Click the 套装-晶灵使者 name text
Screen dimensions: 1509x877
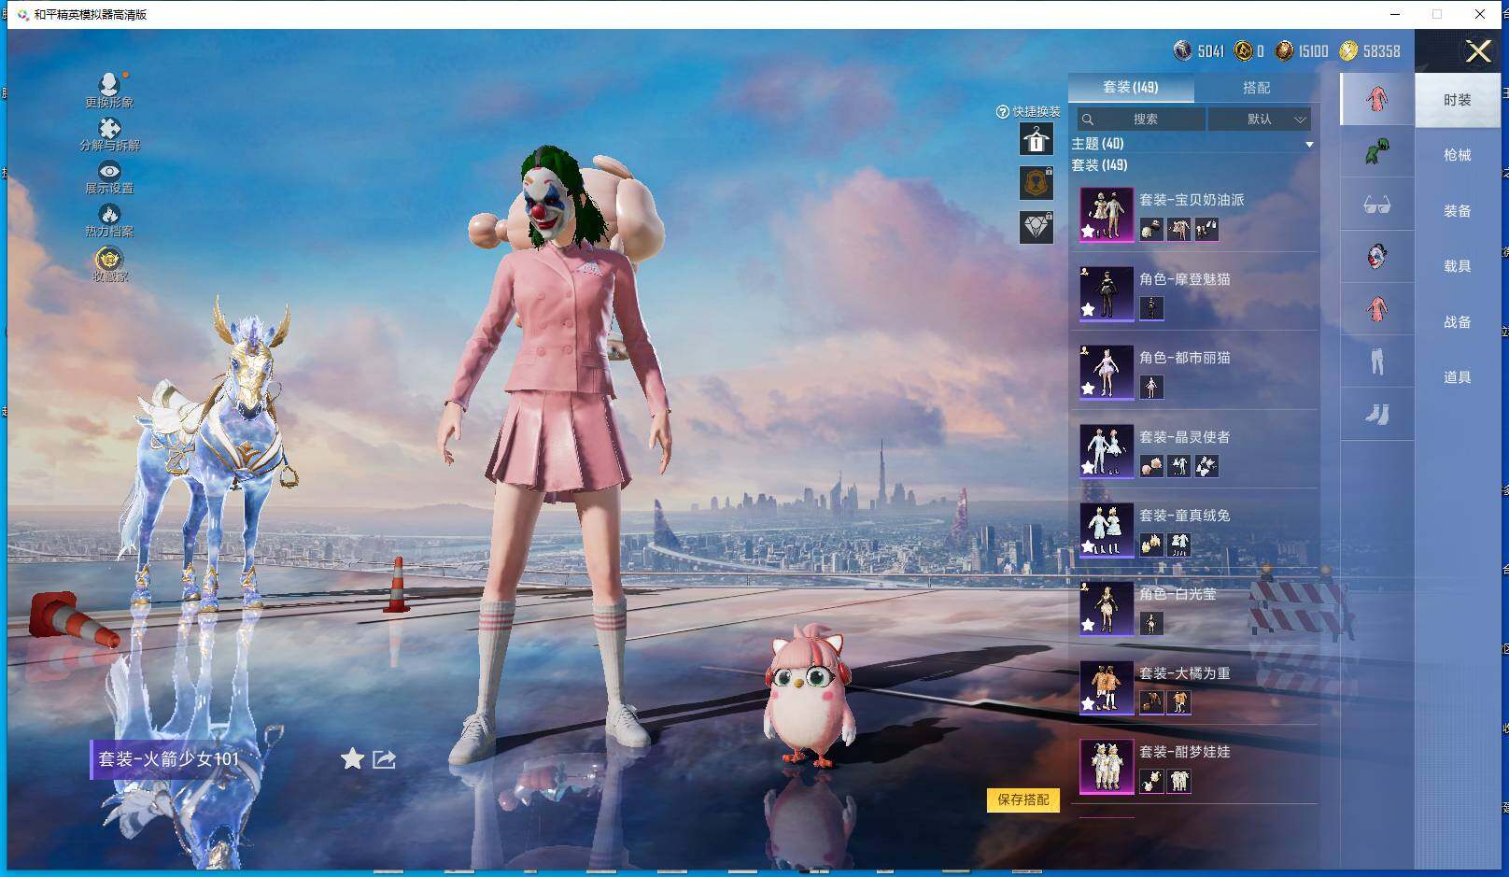[1185, 437]
